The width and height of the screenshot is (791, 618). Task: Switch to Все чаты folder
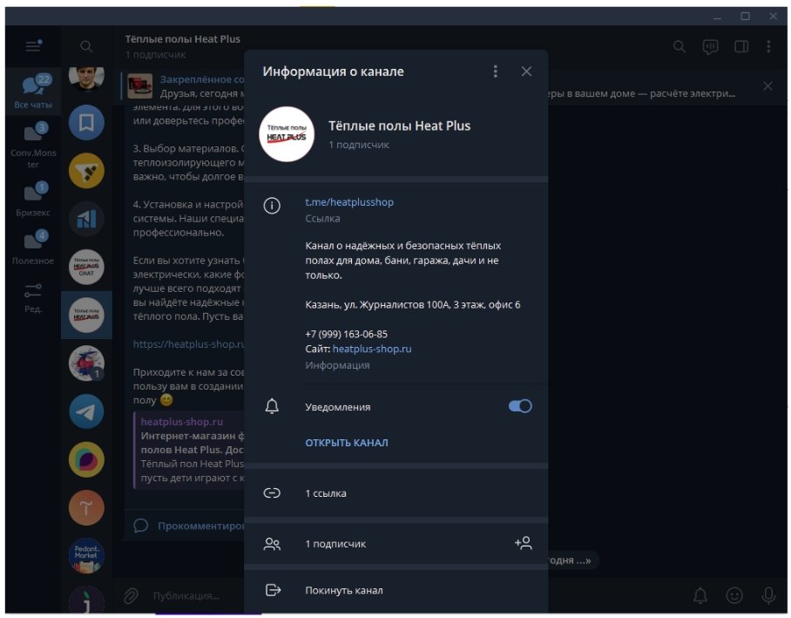coord(33,92)
